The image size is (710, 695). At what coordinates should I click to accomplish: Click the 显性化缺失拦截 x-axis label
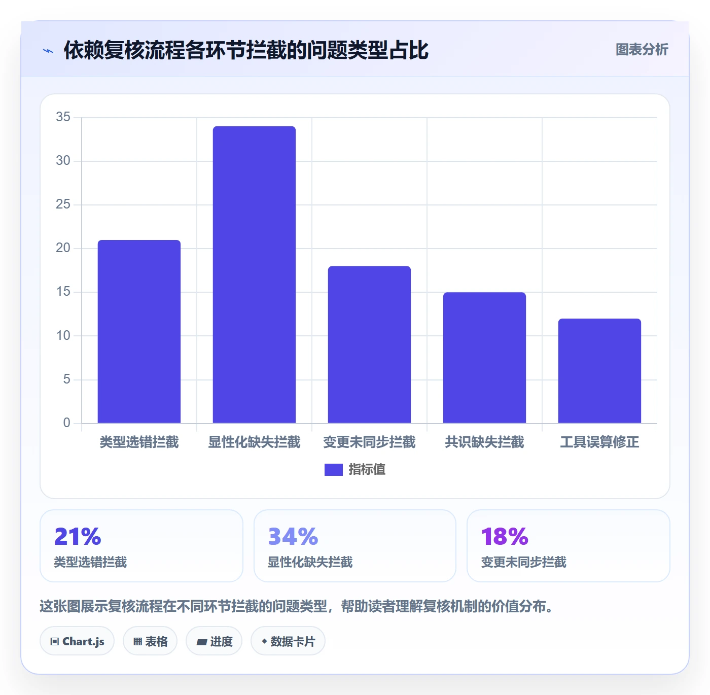tap(254, 442)
